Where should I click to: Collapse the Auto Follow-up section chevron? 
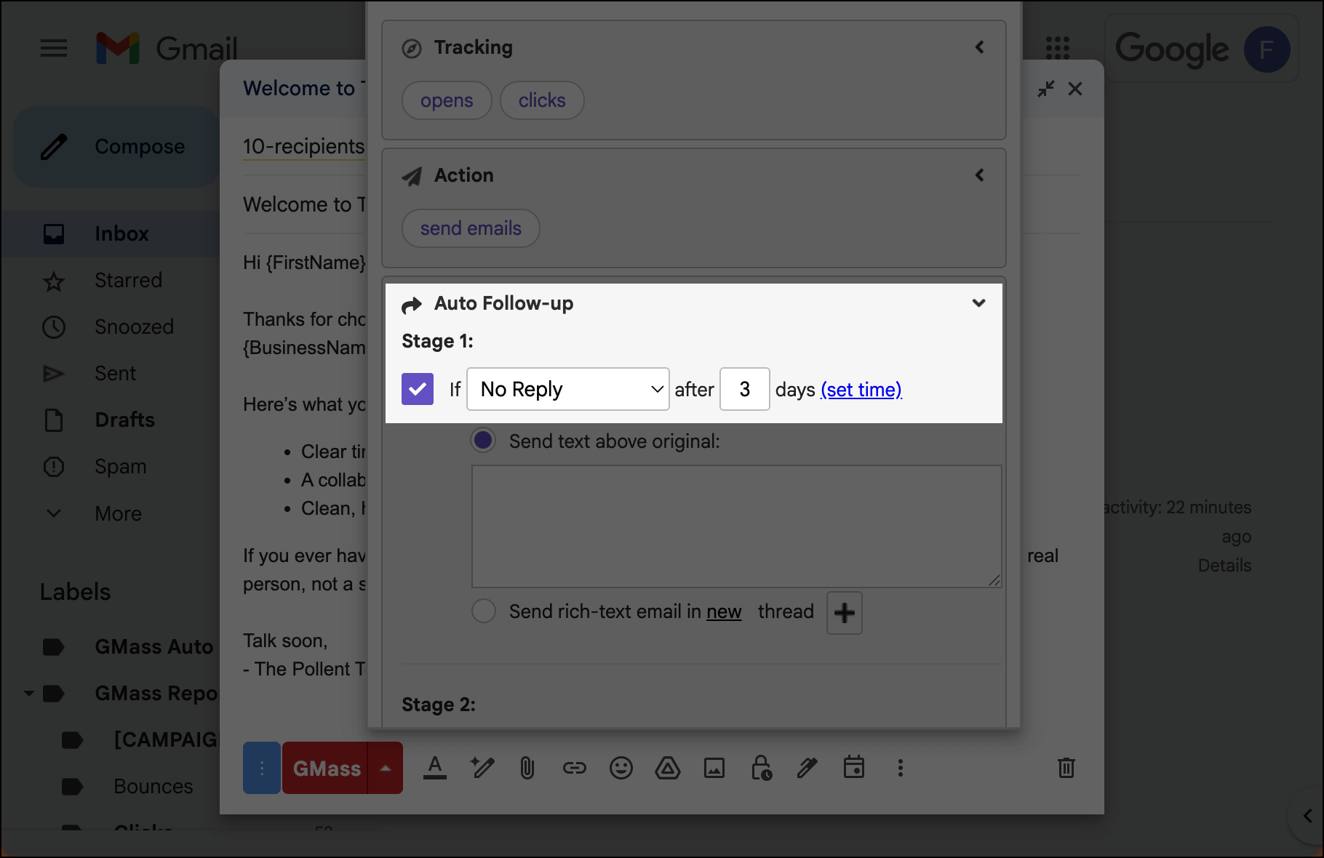click(979, 303)
